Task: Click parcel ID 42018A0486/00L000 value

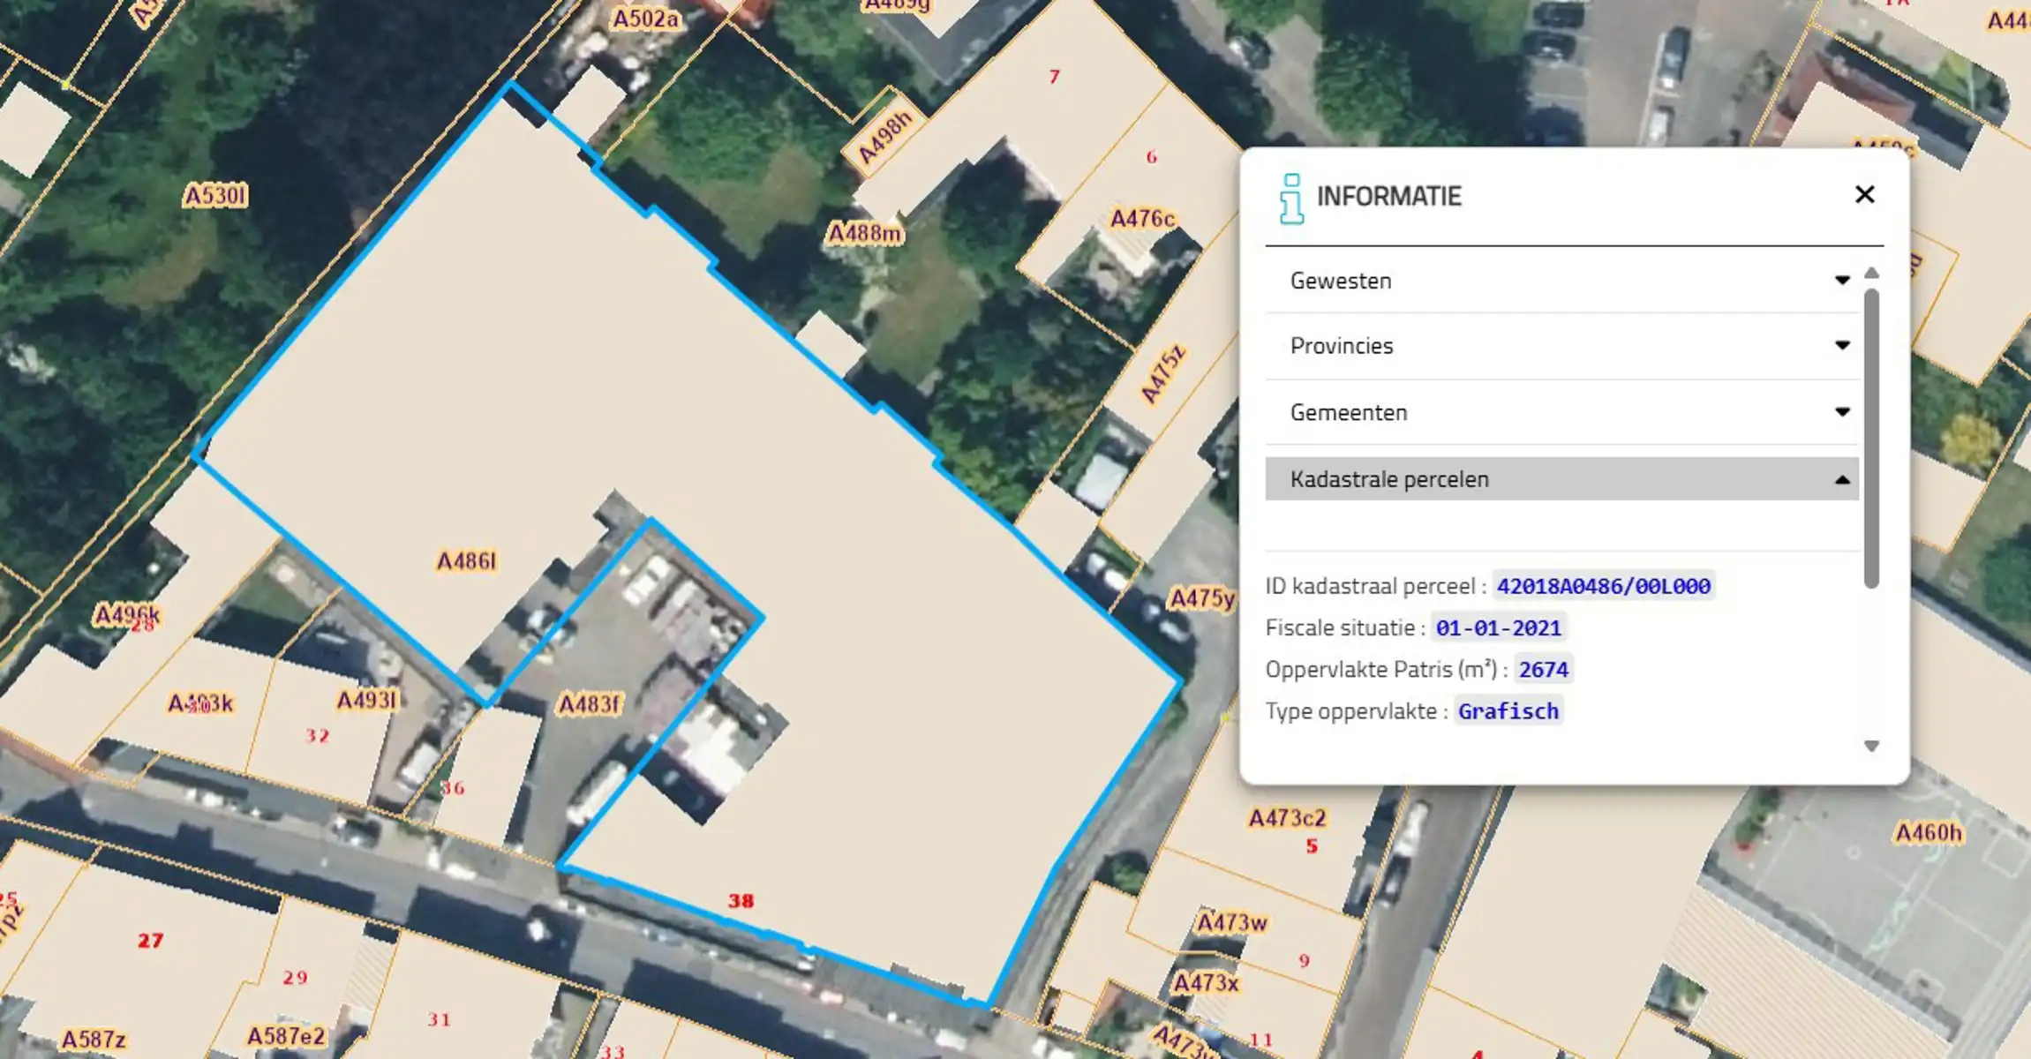Action: click(x=1603, y=586)
